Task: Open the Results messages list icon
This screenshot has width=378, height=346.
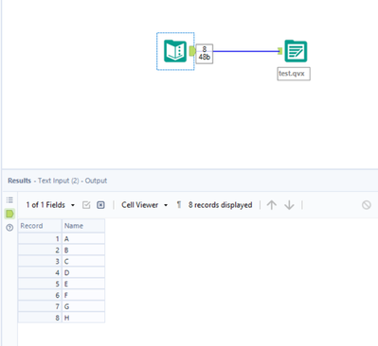Action: tap(9, 199)
